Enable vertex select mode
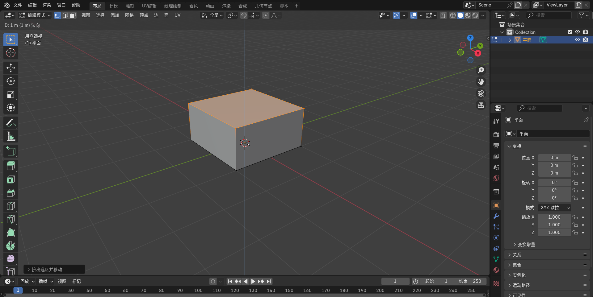 [x=58, y=15]
